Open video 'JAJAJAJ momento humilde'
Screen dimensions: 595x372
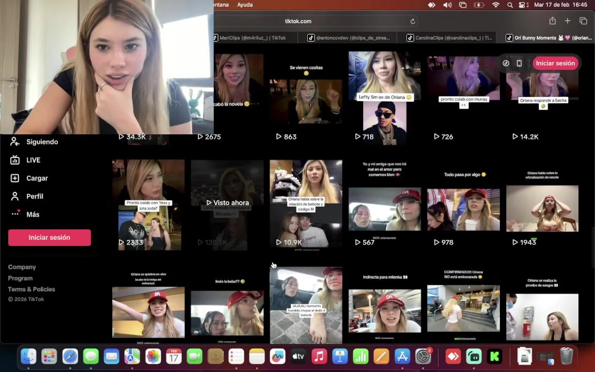(306, 305)
